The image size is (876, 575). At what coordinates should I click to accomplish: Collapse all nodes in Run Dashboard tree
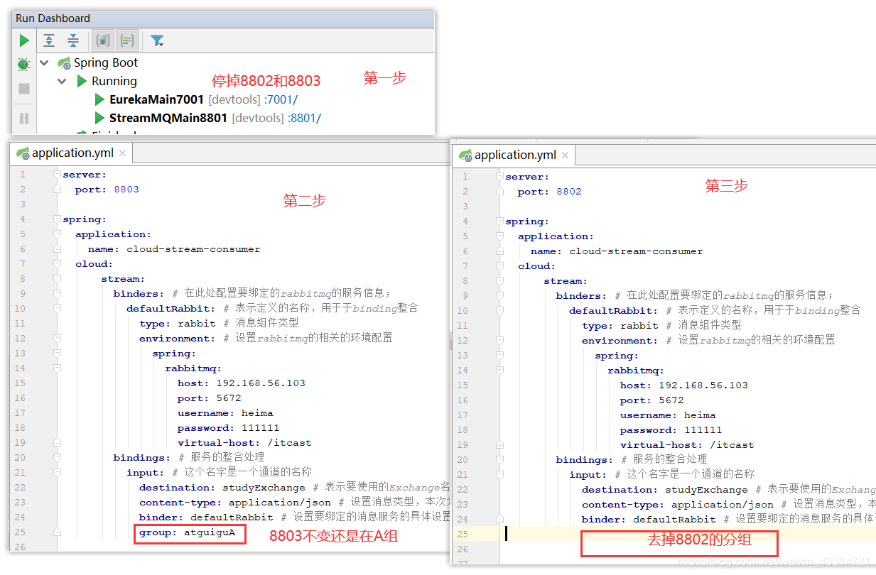click(x=72, y=40)
